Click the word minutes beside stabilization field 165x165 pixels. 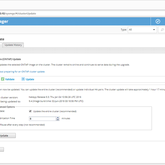[x=66, y=118]
